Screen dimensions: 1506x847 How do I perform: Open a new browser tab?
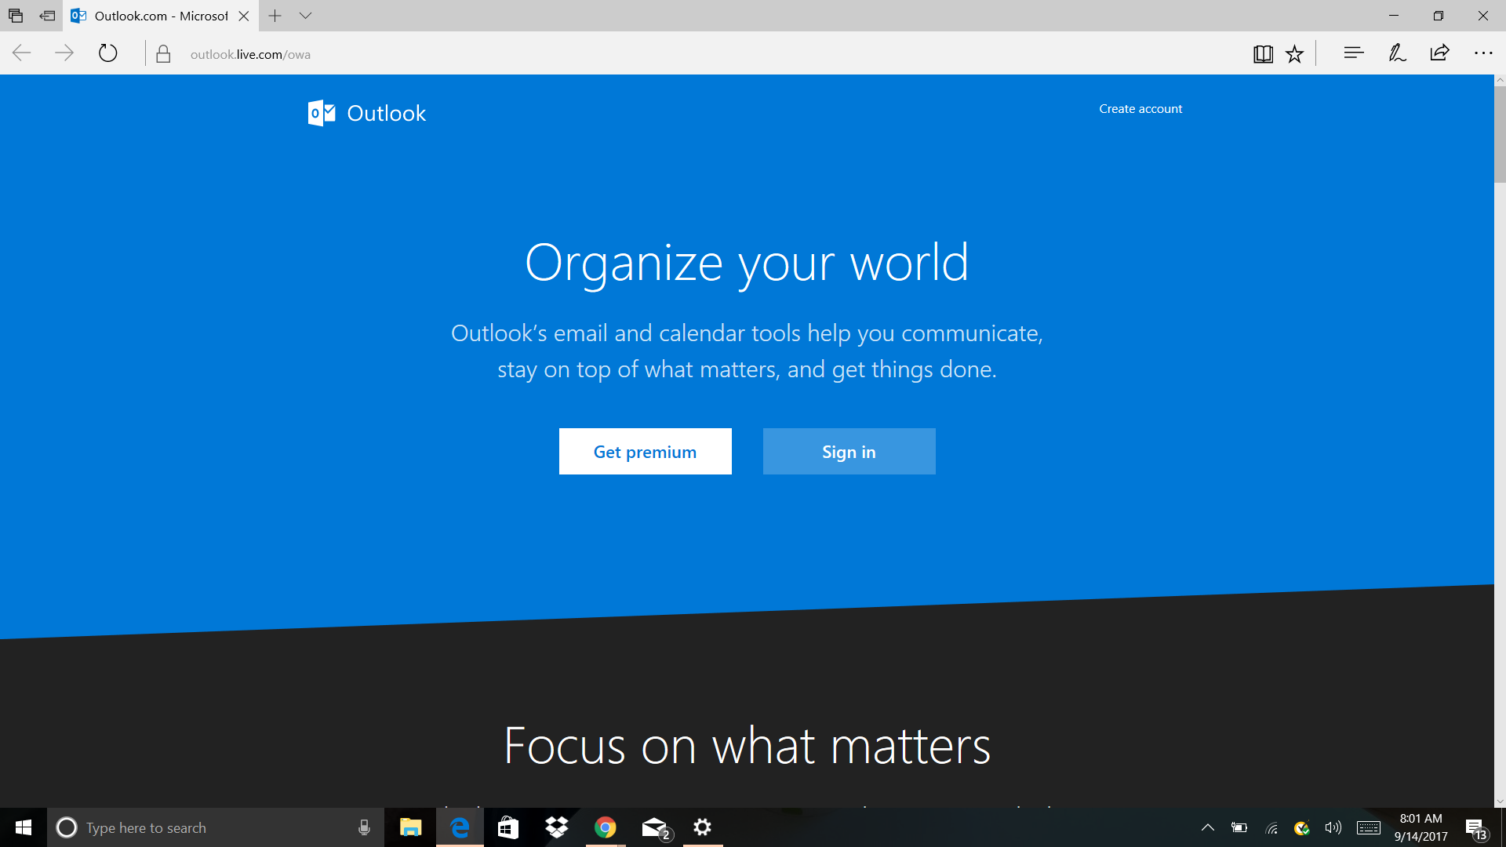(x=275, y=16)
